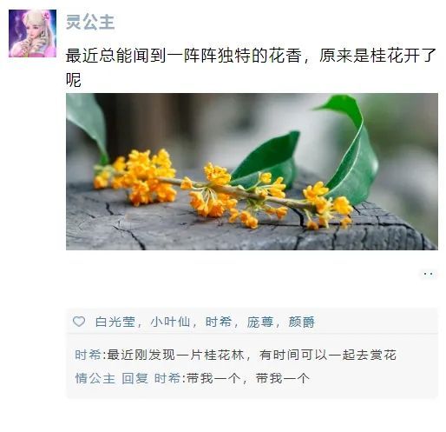Reply to the 桂花林 comment text
This screenshot has width=446, height=432.
click(x=252, y=355)
